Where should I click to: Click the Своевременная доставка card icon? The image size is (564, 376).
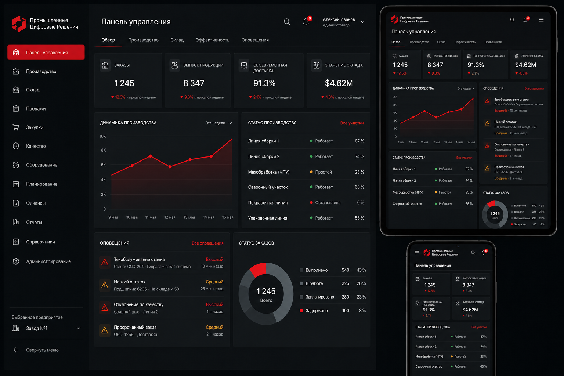tap(244, 65)
